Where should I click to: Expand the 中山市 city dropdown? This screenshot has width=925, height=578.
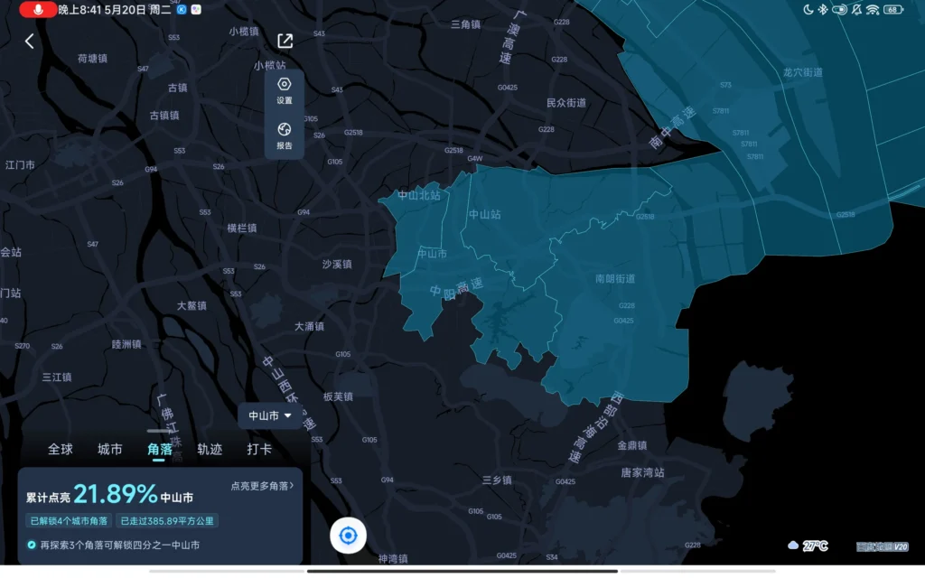269,415
